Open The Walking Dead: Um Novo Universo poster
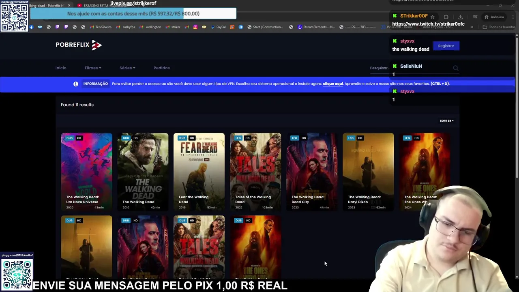The height and width of the screenshot is (292, 519). click(86, 172)
